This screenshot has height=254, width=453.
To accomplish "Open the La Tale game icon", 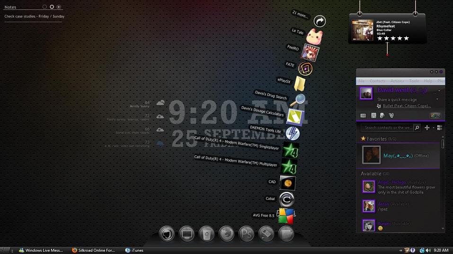I will [315, 36].
